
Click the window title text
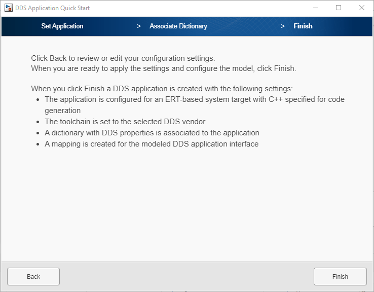tap(52, 8)
